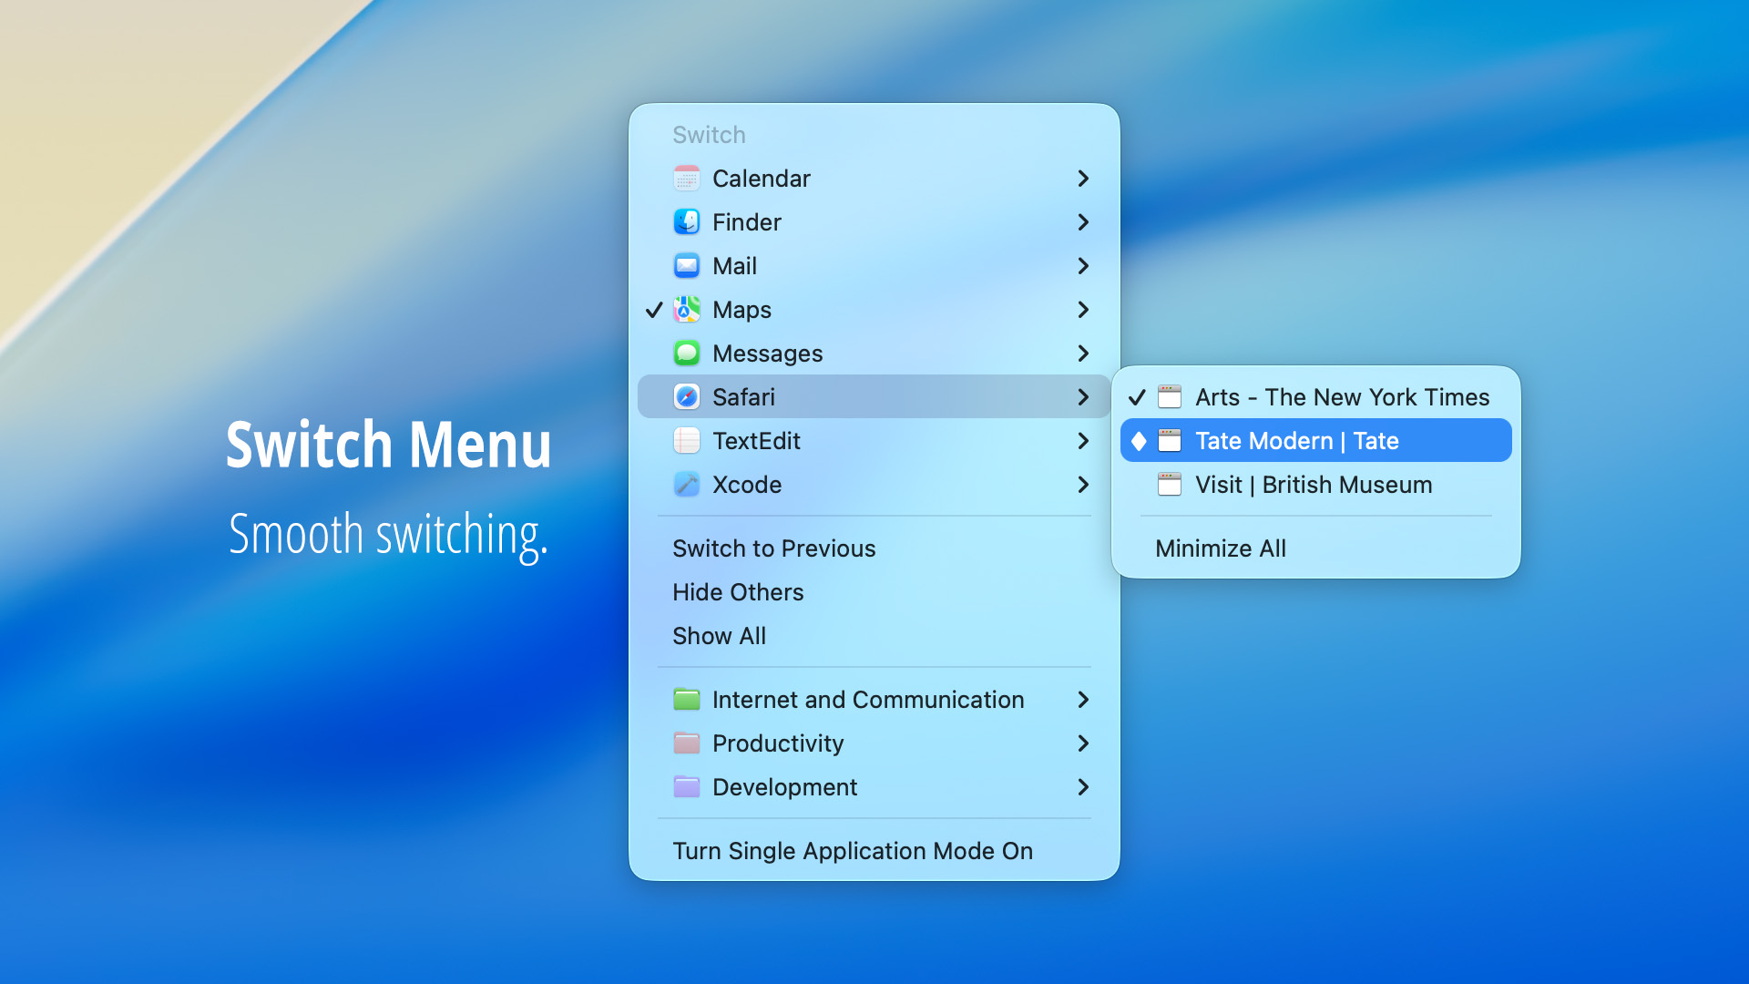
Task: Open the Internet and Communication group label
Action: (x=868, y=700)
